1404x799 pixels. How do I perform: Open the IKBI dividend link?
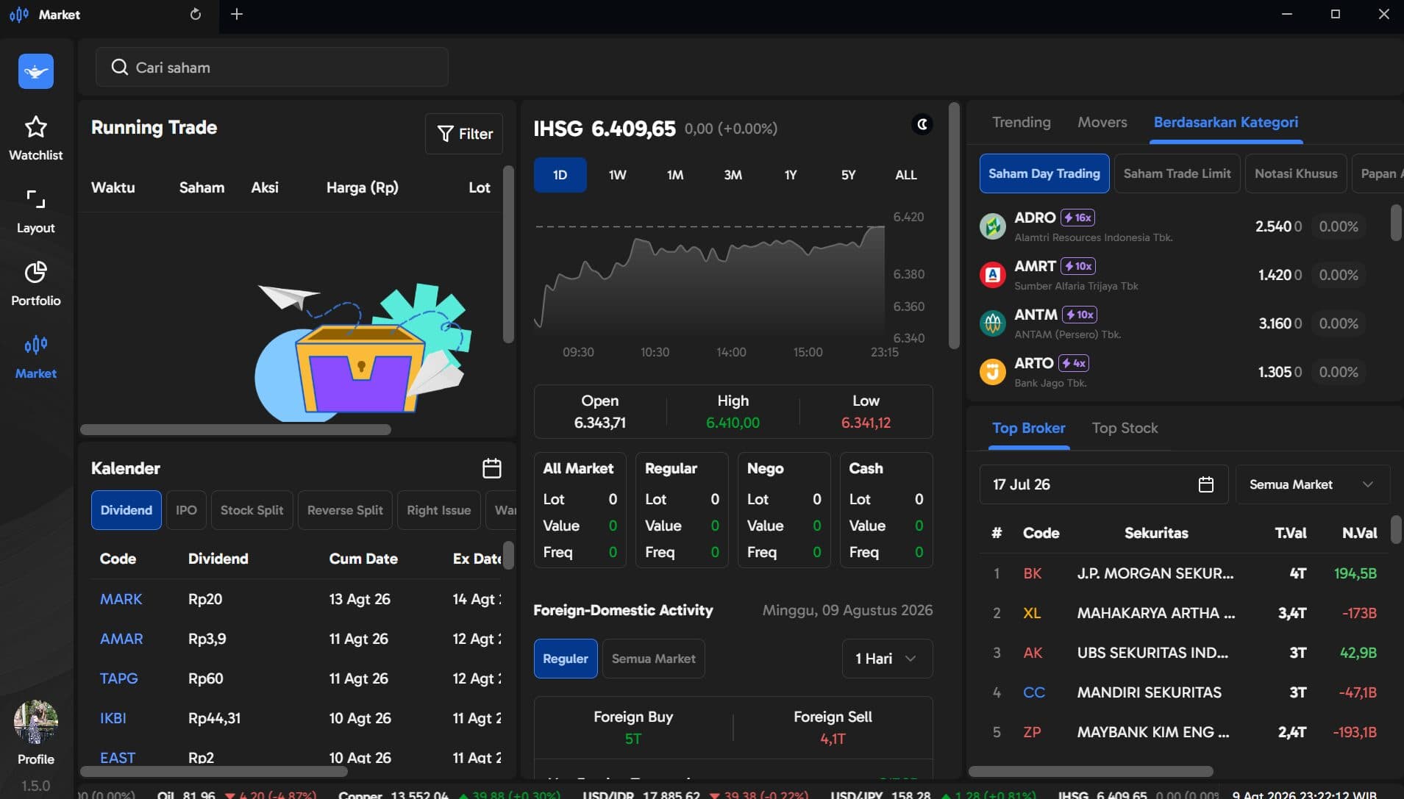coord(113,718)
